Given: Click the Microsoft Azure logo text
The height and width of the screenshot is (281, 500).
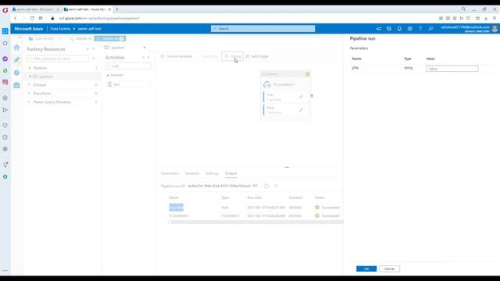Looking at the screenshot, I should click(x=28, y=29).
